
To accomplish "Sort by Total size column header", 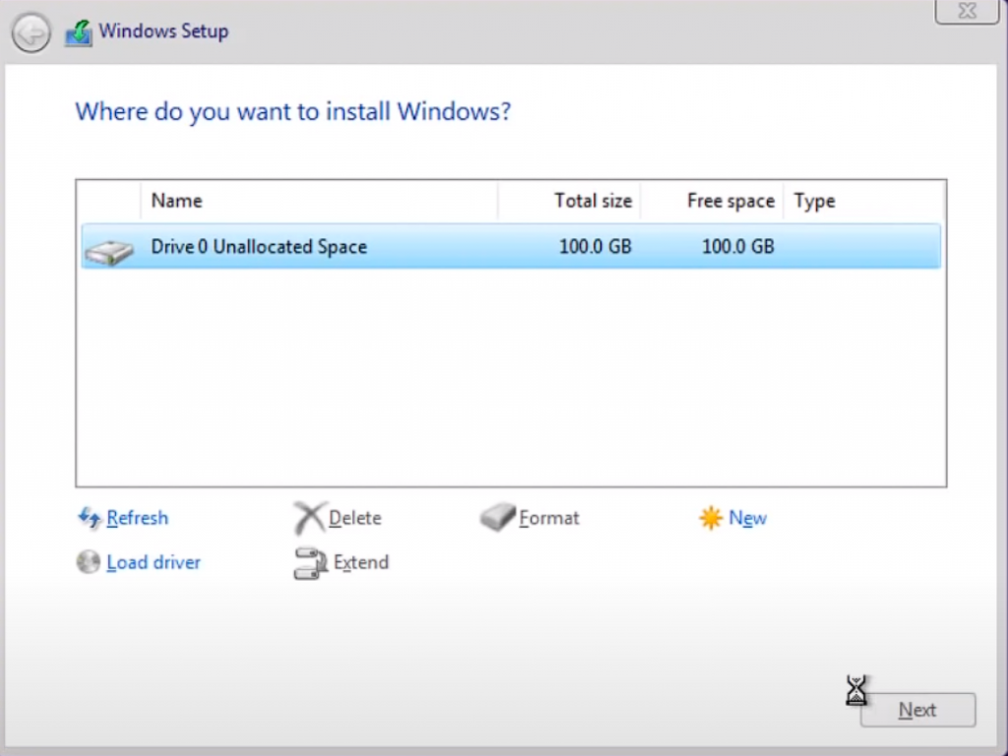I will (569, 201).
